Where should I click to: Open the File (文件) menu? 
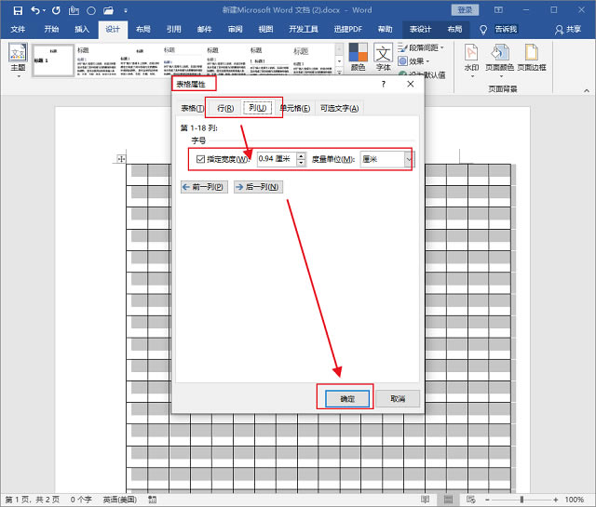(x=18, y=29)
